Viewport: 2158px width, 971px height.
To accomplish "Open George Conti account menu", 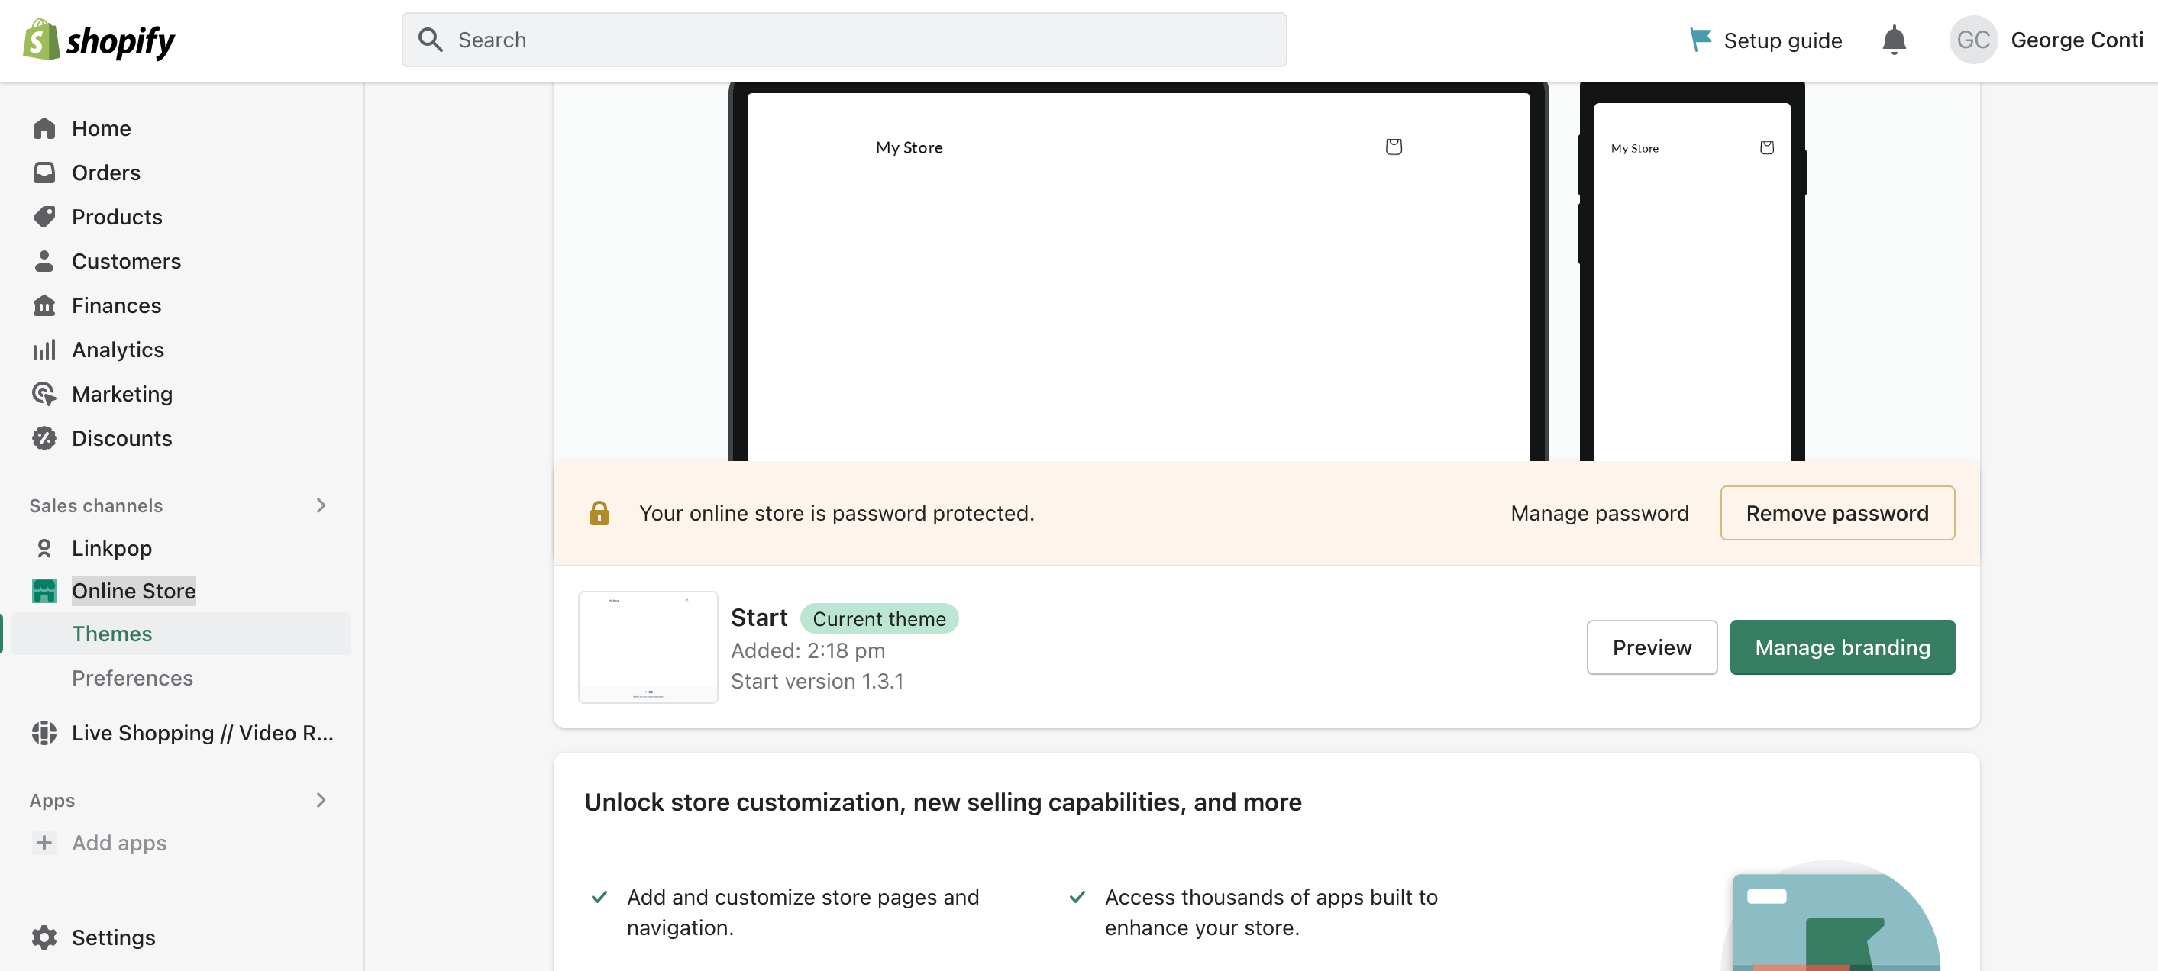I will pos(2077,40).
